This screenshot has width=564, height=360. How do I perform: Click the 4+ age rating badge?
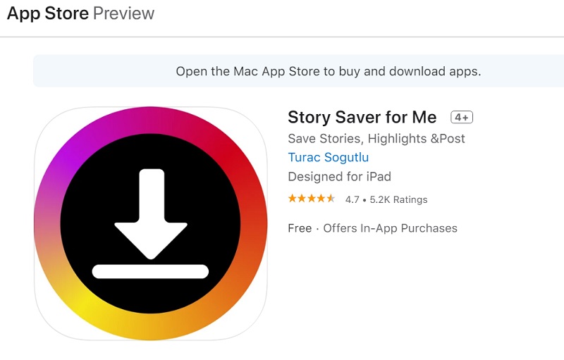coord(462,118)
